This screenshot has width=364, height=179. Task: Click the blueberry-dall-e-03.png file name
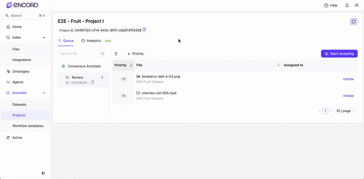[x=161, y=76]
